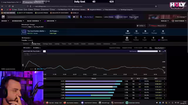Viewport: 188px width, 105px height.
Task: Select the Friendlies filter
Action: [x=24, y=40]
